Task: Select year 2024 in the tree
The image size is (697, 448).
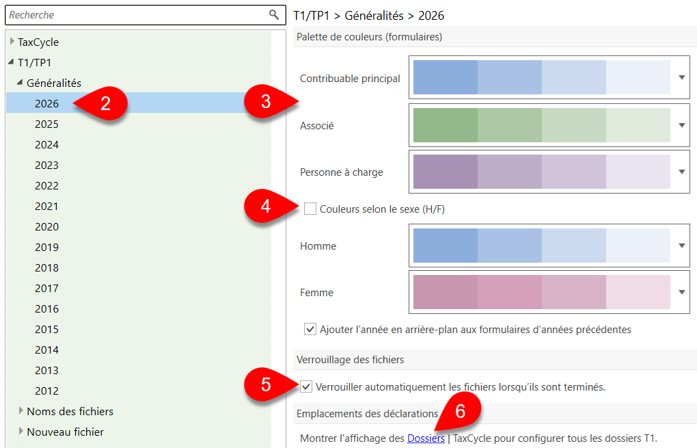Action: tap(46, 144)
